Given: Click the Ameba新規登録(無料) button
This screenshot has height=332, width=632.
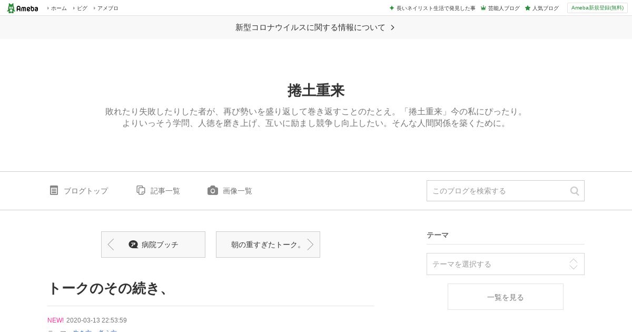Looking at the screenshot, I should point(597,8).
